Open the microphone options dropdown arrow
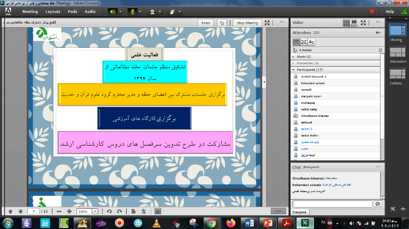Screen dimensions: 409x229 click(x=140, y=12)
